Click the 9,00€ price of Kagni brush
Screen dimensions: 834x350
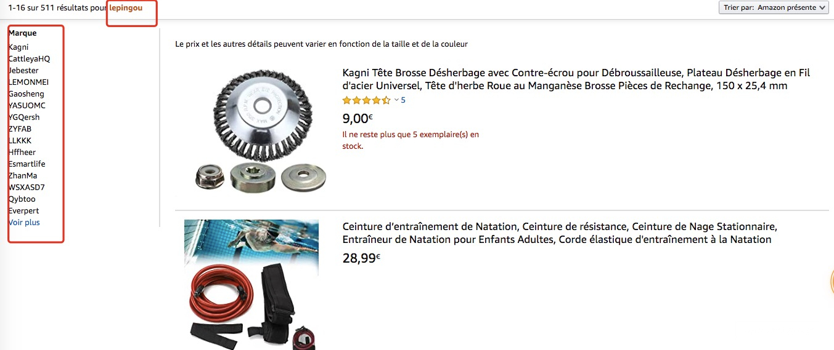click(358, 118)
